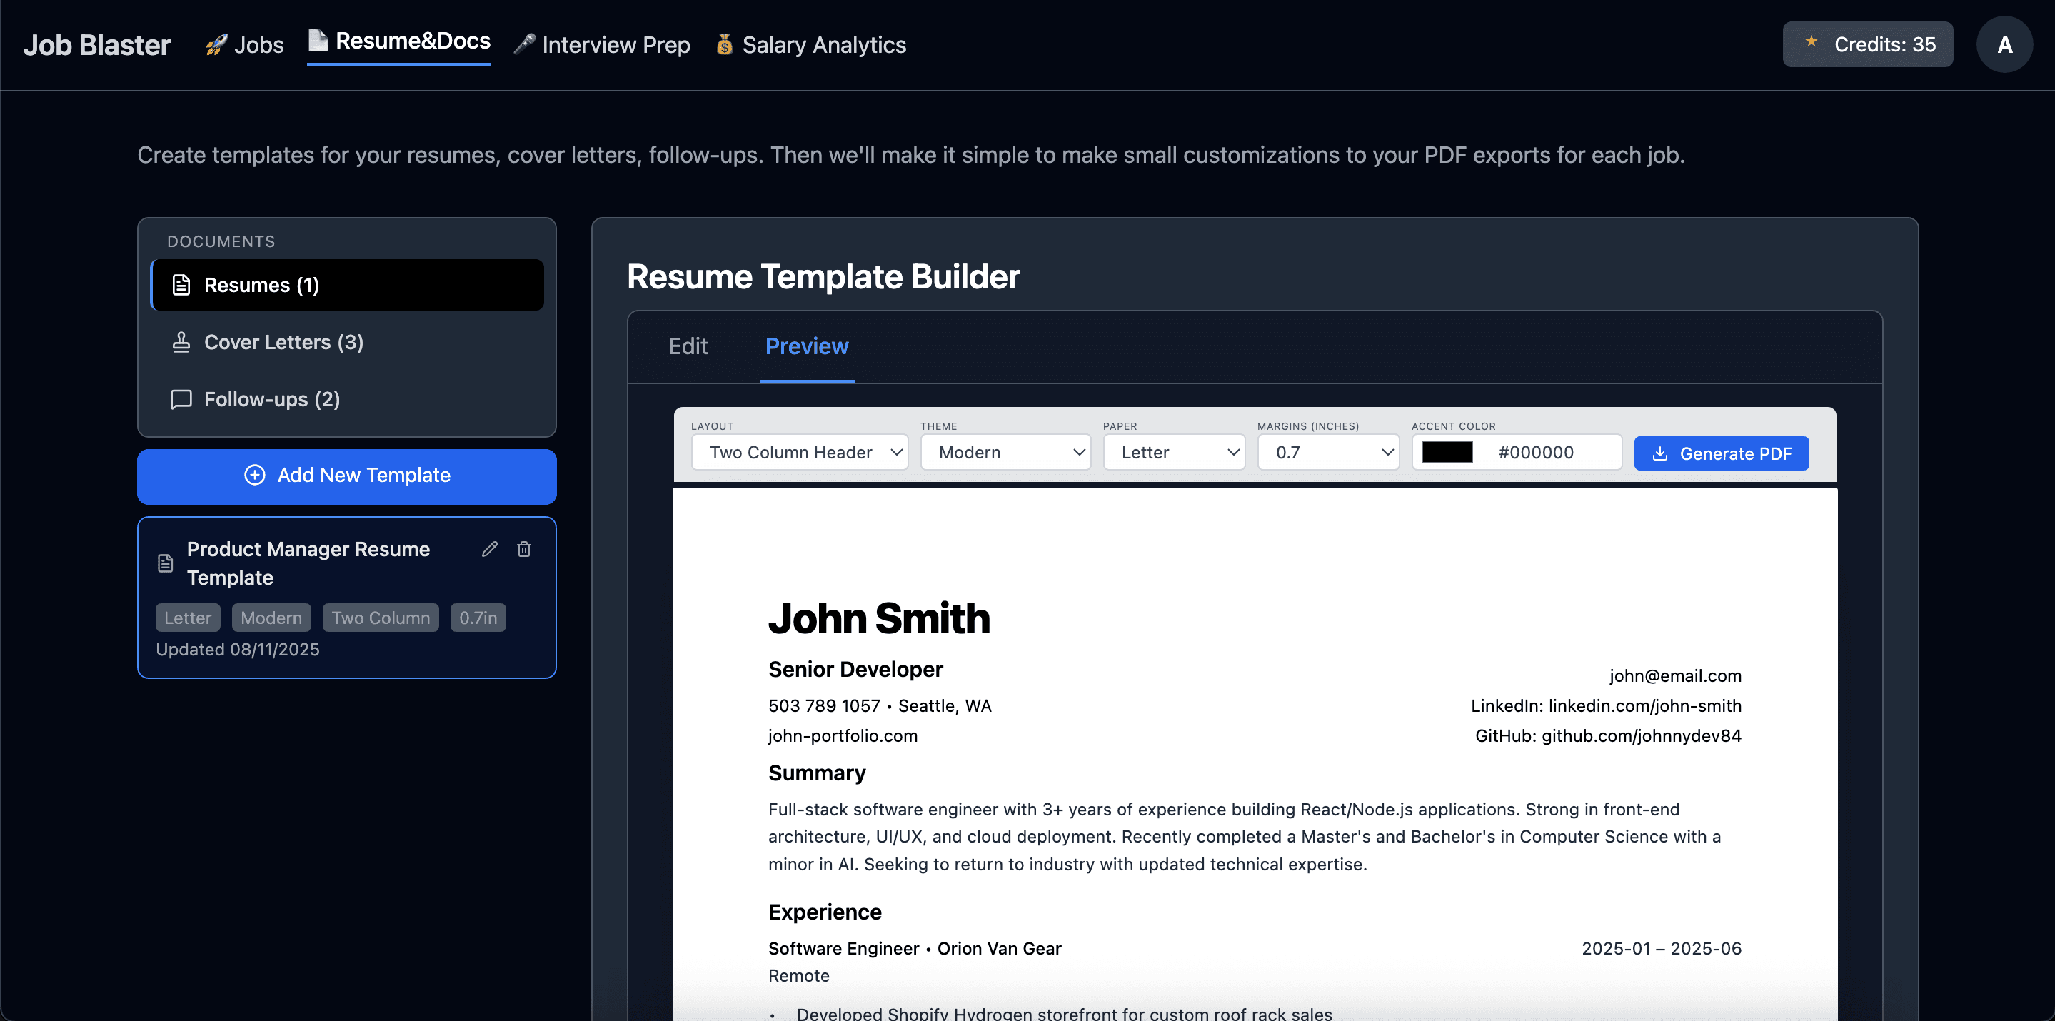The height and width of the screenshot is (1021, 2055).
Task: Click the trash icon to delete the resume template
Action: point(524,549)
